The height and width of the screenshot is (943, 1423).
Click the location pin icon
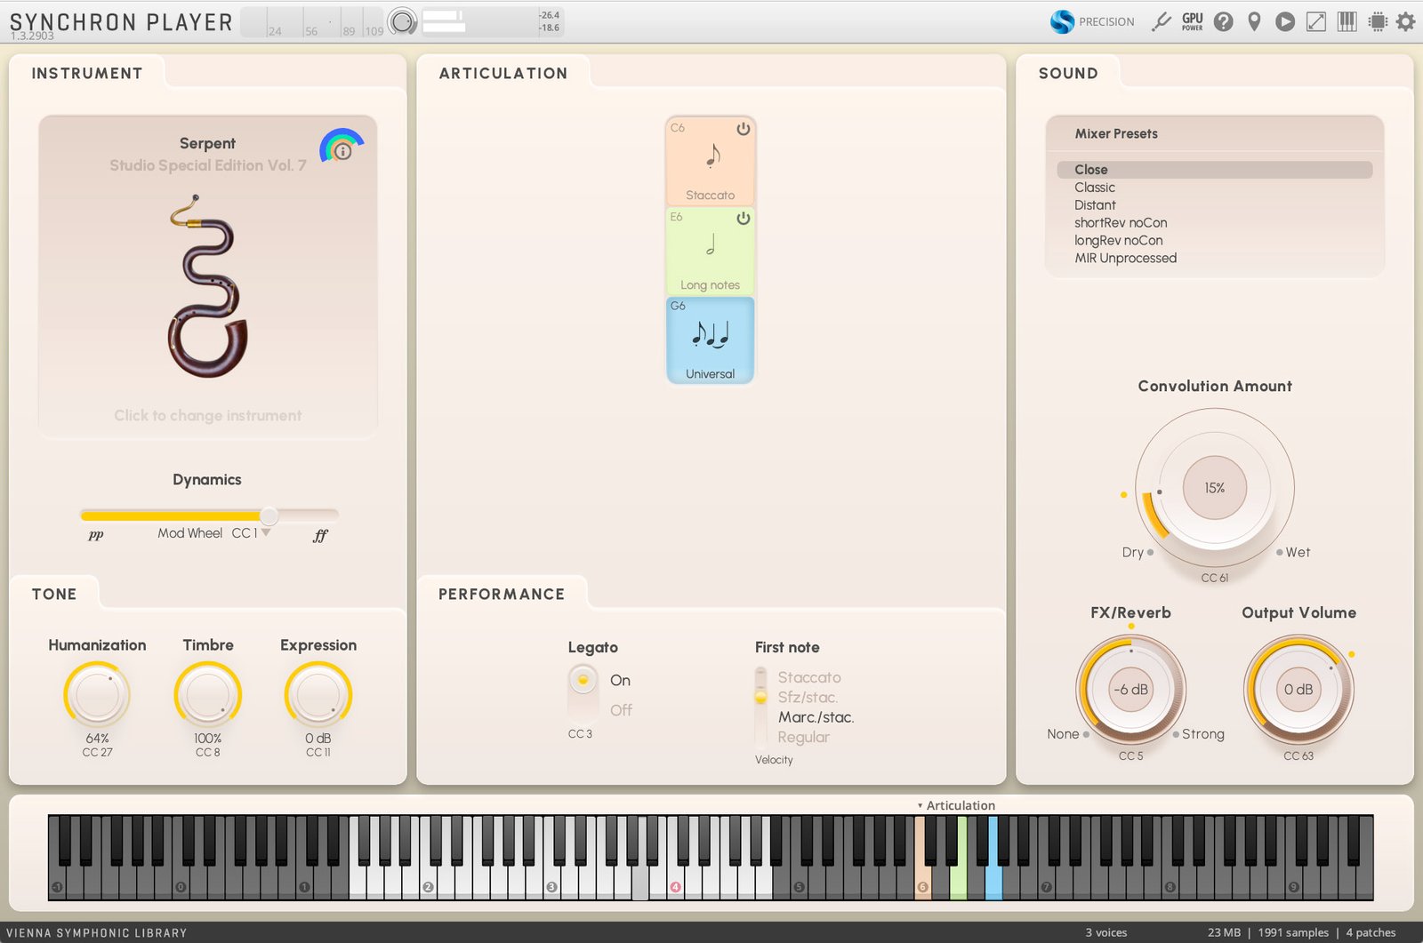click(x=1254, y=21)
